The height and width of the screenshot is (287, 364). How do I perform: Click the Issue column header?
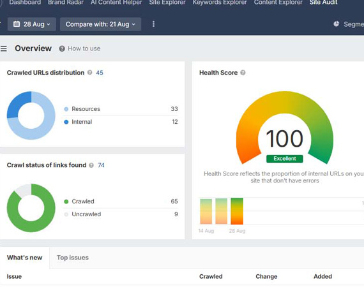(14, 277)
